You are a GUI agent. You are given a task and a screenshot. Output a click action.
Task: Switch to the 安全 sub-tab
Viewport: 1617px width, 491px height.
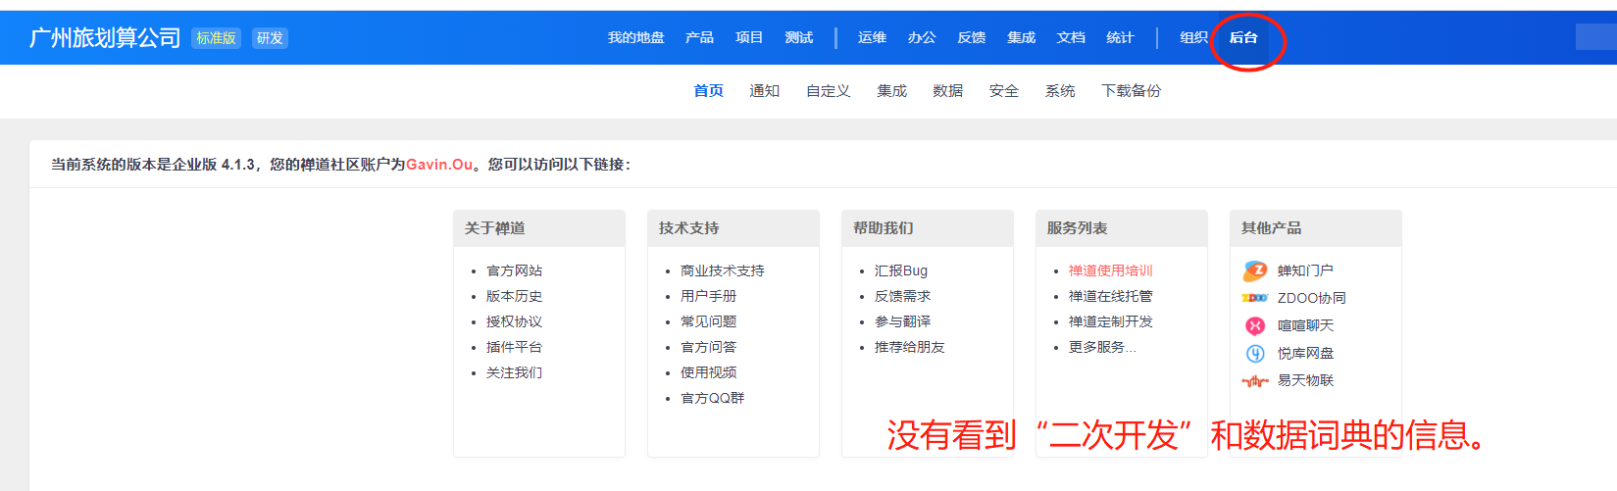[1003, 90]
